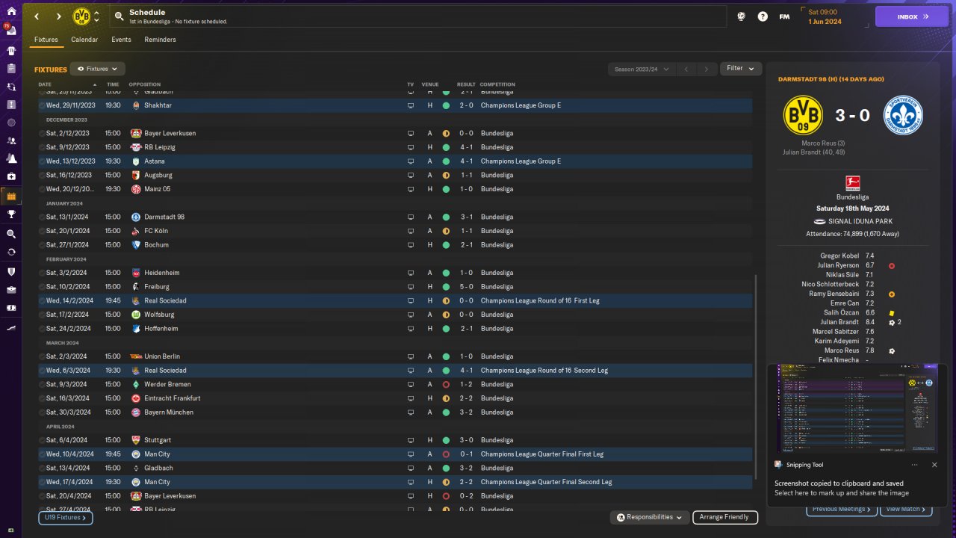
Task: Switch to the Events tab
Action: pyautogui.click(x=121, y=40)
